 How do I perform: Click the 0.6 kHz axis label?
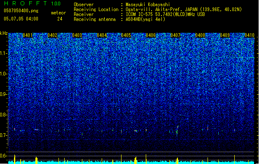[x=4, y=156]
